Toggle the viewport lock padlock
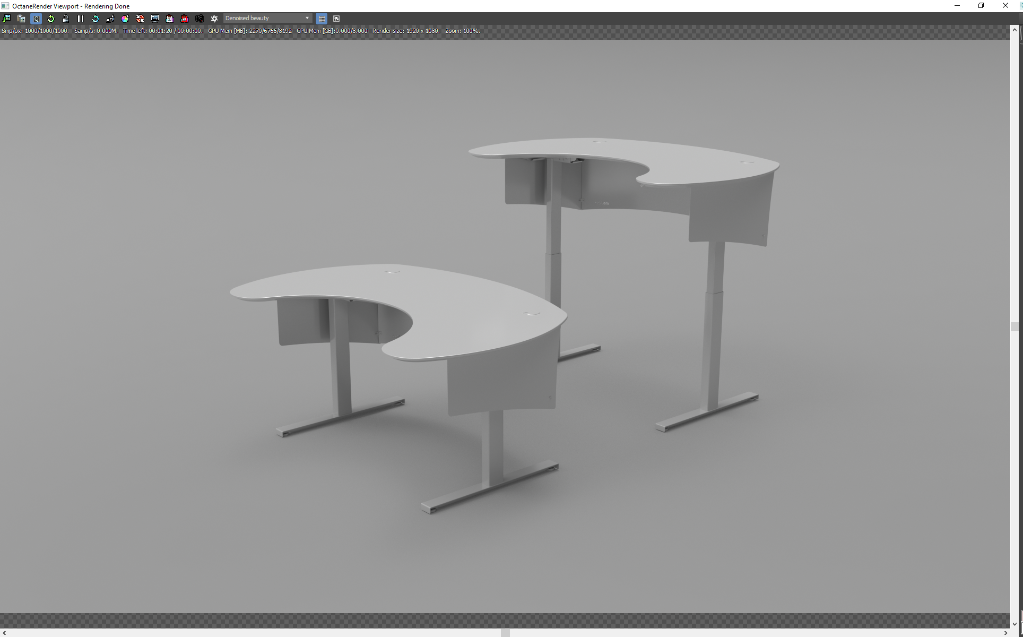 click(x=66, y=19)
